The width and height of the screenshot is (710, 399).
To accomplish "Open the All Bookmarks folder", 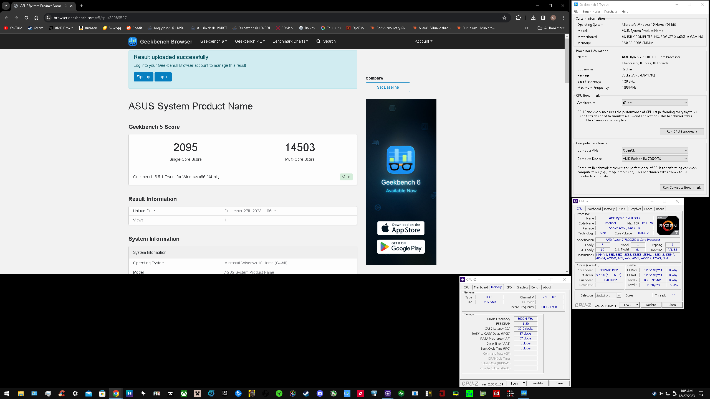I will coord(551,28).
